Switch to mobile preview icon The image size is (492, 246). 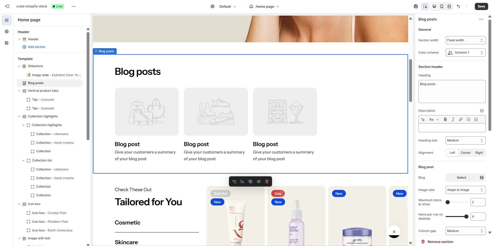tap(442, 6)
